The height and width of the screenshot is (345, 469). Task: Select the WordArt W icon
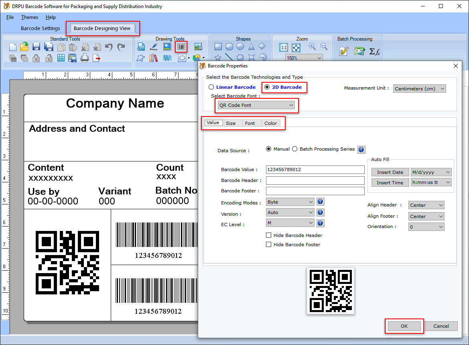point(167,58)
